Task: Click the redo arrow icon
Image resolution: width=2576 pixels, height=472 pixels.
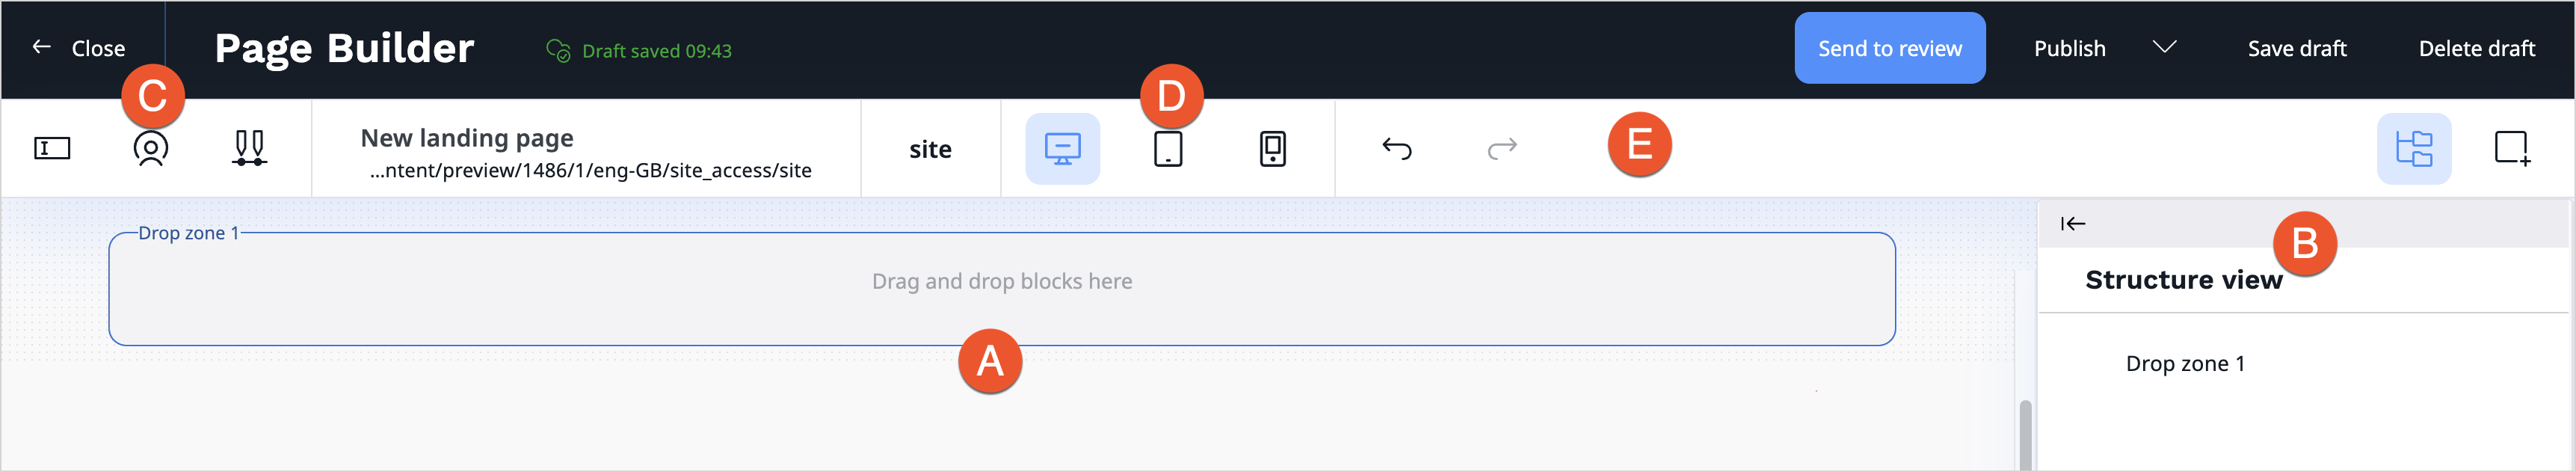Action: tap(1501, 149)
